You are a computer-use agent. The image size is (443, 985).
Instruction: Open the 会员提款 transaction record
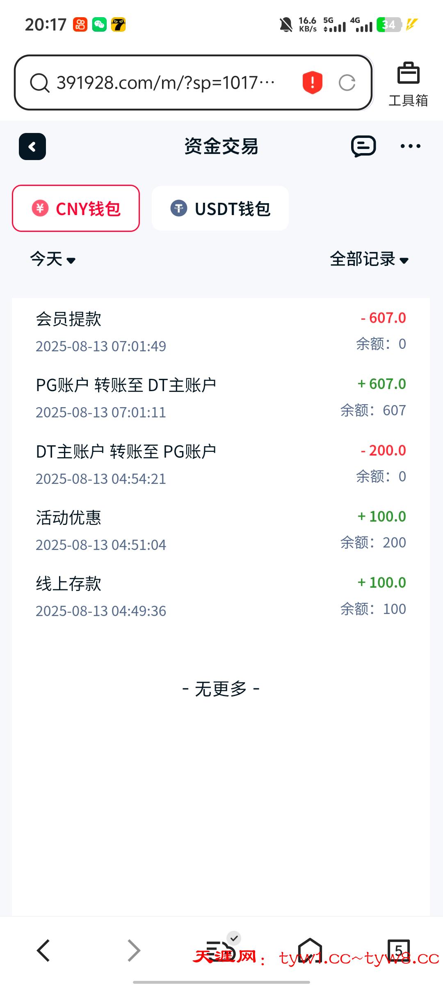click(221, 332)
